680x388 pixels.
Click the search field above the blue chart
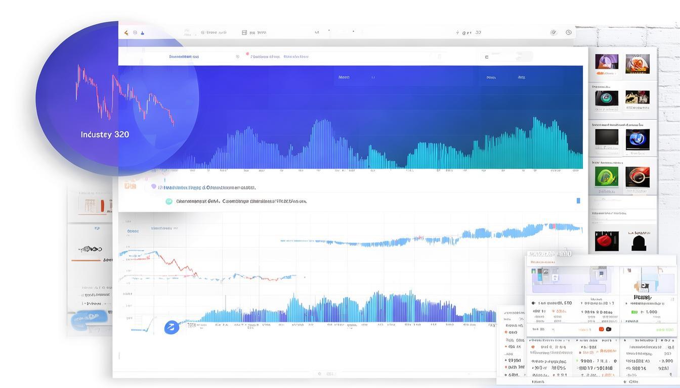click(507, 57)
